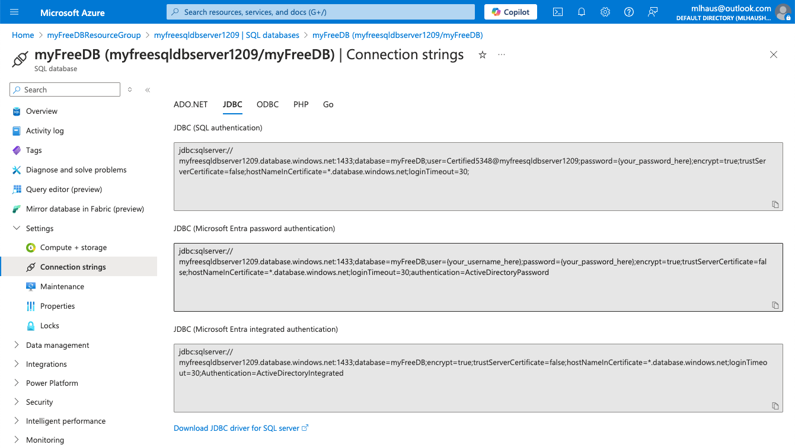Screen dimensions: 795x448
Task: Focus the sidebar menu Search field
Action: coord(65,89)
